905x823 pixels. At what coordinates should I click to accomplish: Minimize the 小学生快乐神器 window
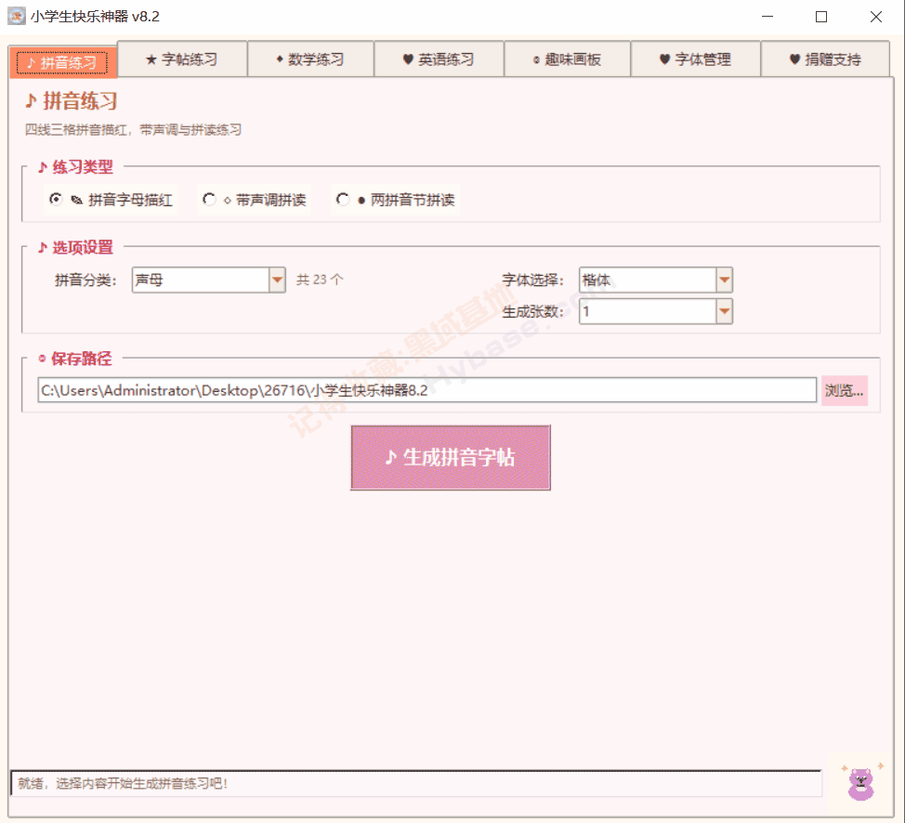pos(767,17)
